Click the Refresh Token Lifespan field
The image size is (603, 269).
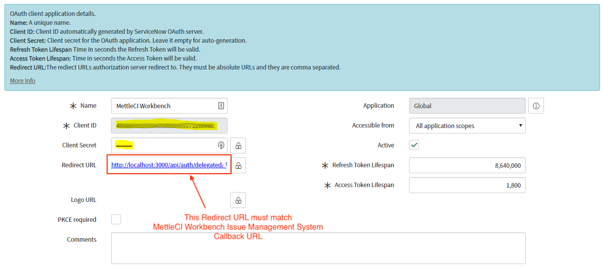(467, 165)
